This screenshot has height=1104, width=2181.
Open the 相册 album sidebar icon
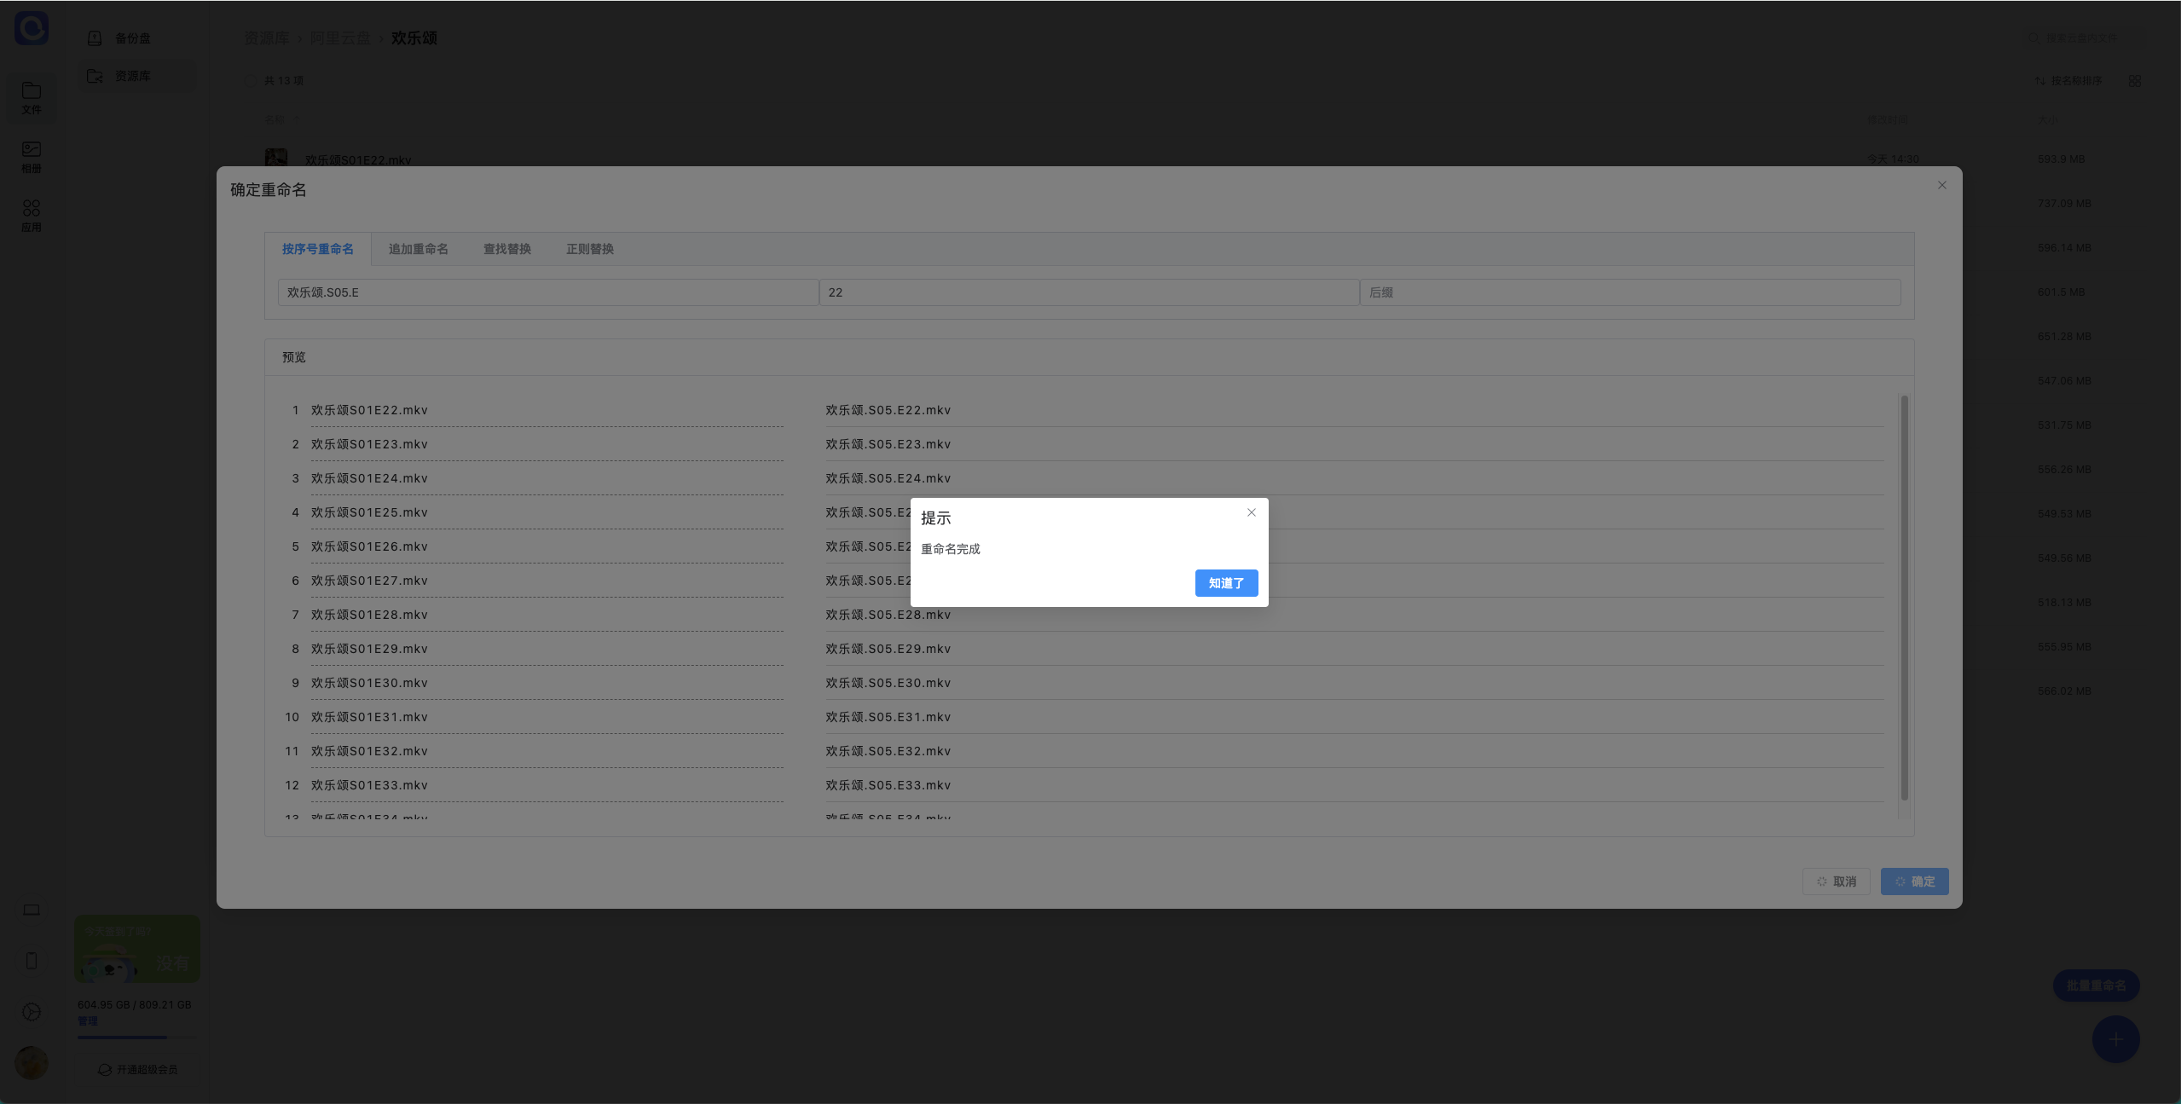(x=32, y=156)
